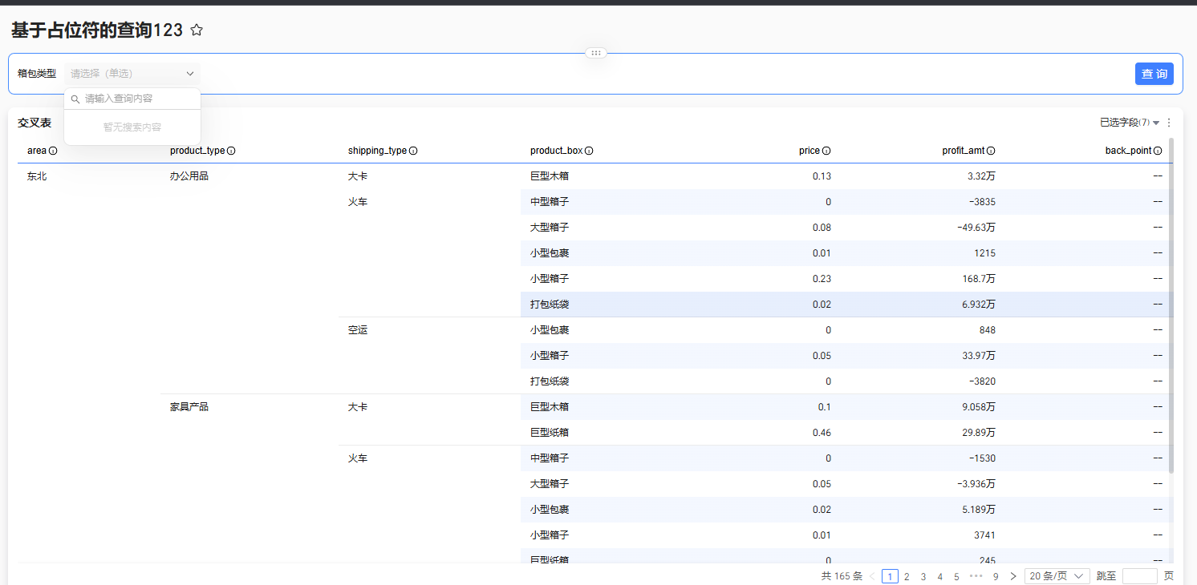Click the back_point column header
Viewport: 1197px width, 585px height.
pyautogui.click(x=1128, y=151)
